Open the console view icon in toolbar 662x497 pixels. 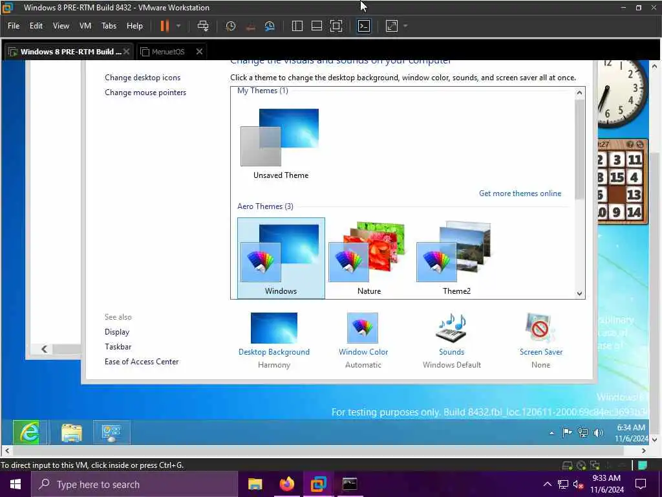point(363,26)
